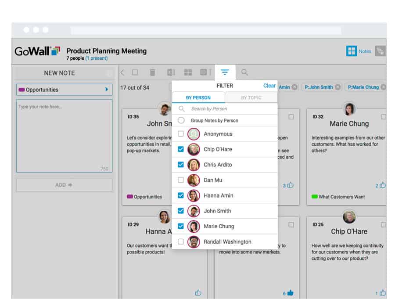Open the search magnifier in the toolbar
395x299 pixels.
(x=245, y=72)
